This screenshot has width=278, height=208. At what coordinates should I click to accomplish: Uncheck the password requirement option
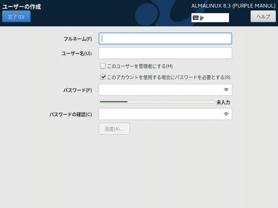point(103,77)
